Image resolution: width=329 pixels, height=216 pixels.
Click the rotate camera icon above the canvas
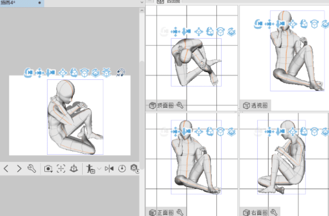coord(28,73)
